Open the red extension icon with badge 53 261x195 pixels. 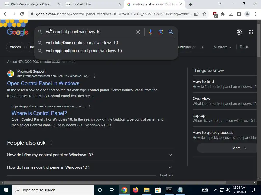215,14
